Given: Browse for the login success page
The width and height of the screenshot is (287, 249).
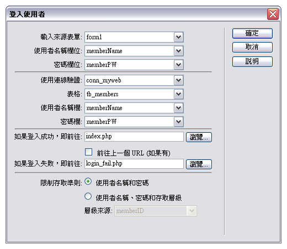Looking at the screenshot, I should click(199, 137).
